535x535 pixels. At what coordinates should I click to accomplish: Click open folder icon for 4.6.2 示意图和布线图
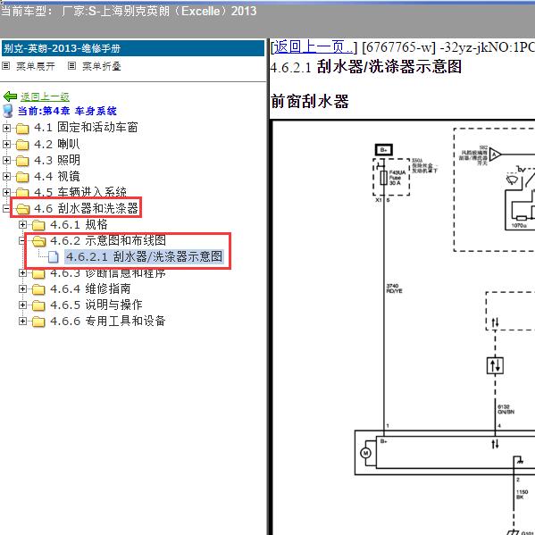pyautogui.click(x=39, y=241)
